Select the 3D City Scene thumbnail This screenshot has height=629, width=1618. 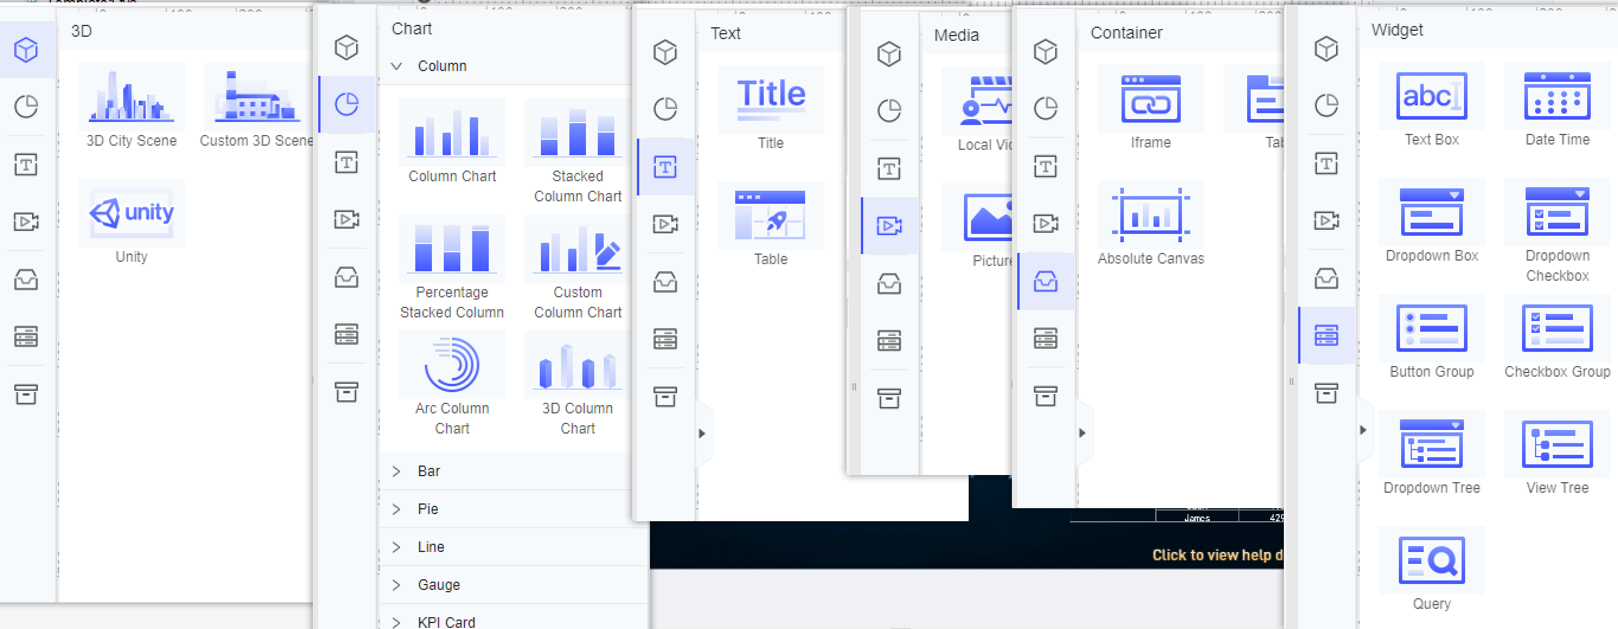pyautogui.click(x=131, y=97)
